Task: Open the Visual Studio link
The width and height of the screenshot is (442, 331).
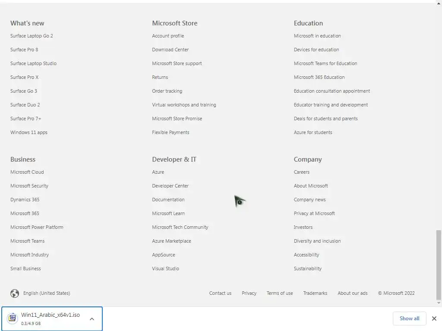Action: (165, 269)
